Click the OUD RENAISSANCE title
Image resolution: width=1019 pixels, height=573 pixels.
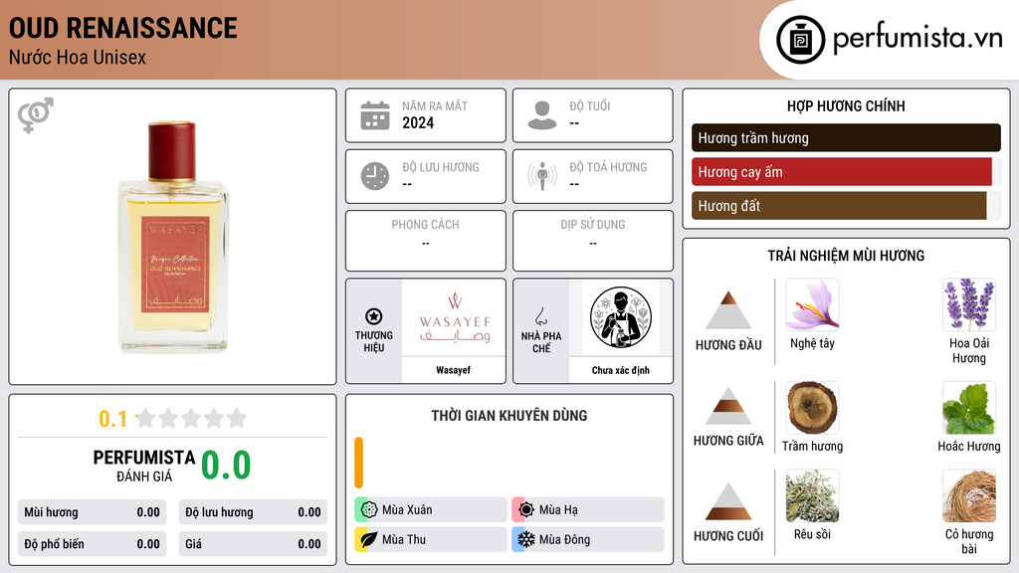(x=122, y=28)
